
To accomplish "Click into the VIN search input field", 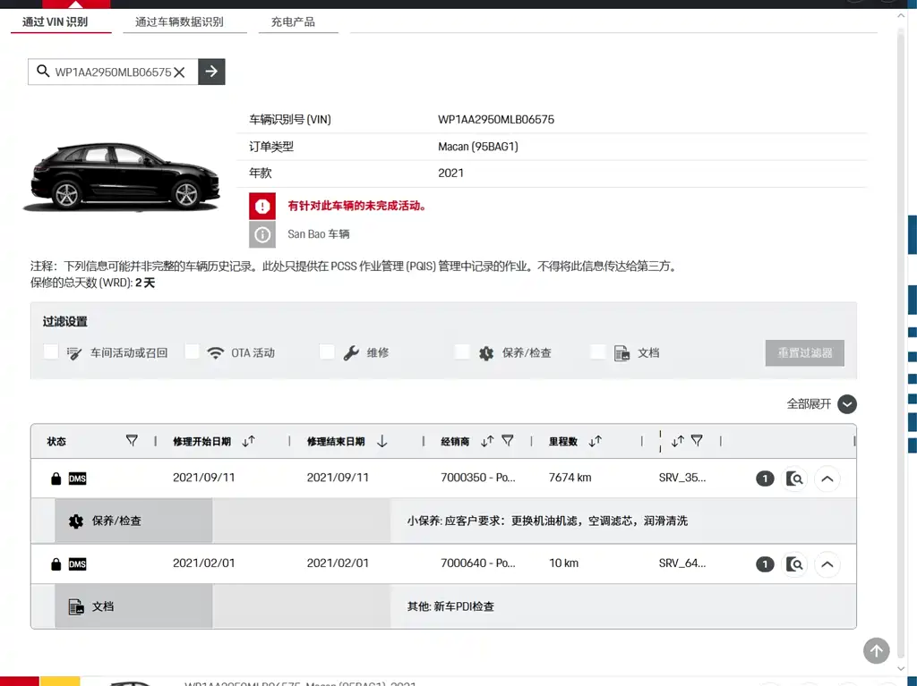I will click(x=112, y=72).
